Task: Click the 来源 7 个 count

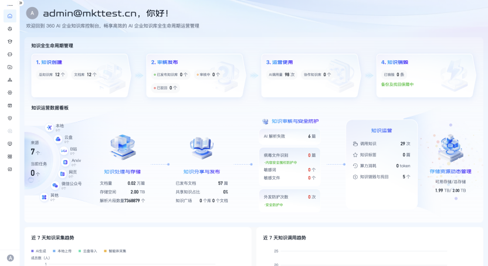Action: (35, 152)
